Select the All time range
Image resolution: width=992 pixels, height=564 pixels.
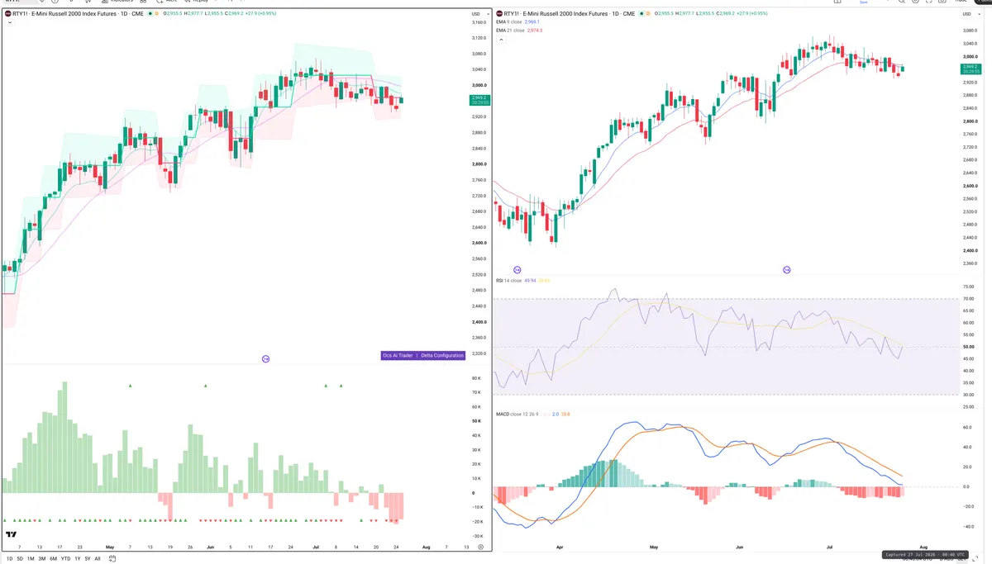point(98,558)
